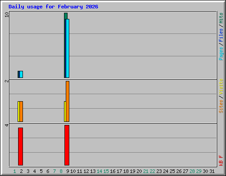226x176 pixels.
Task: Click day '3' on the x-axis
Action: pyautogui.click(x=28, y=171)
